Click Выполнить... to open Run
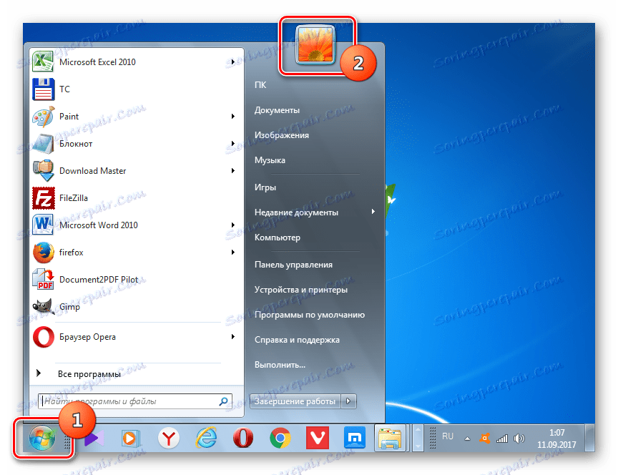618x475 pixels. coord(280,365)
